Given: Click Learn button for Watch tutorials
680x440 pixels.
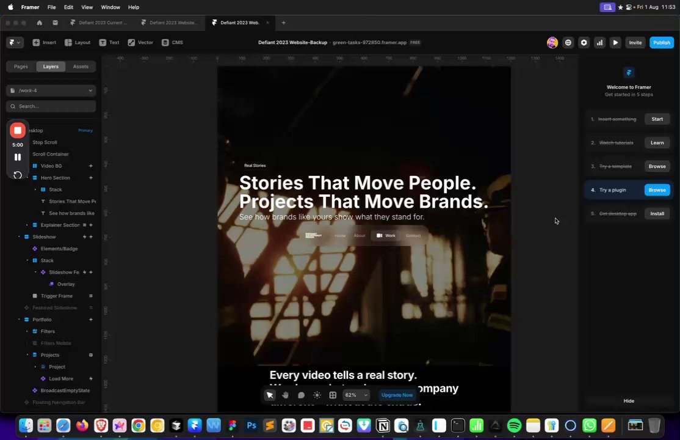Looking at the screenshot, I should pos(657,142).
